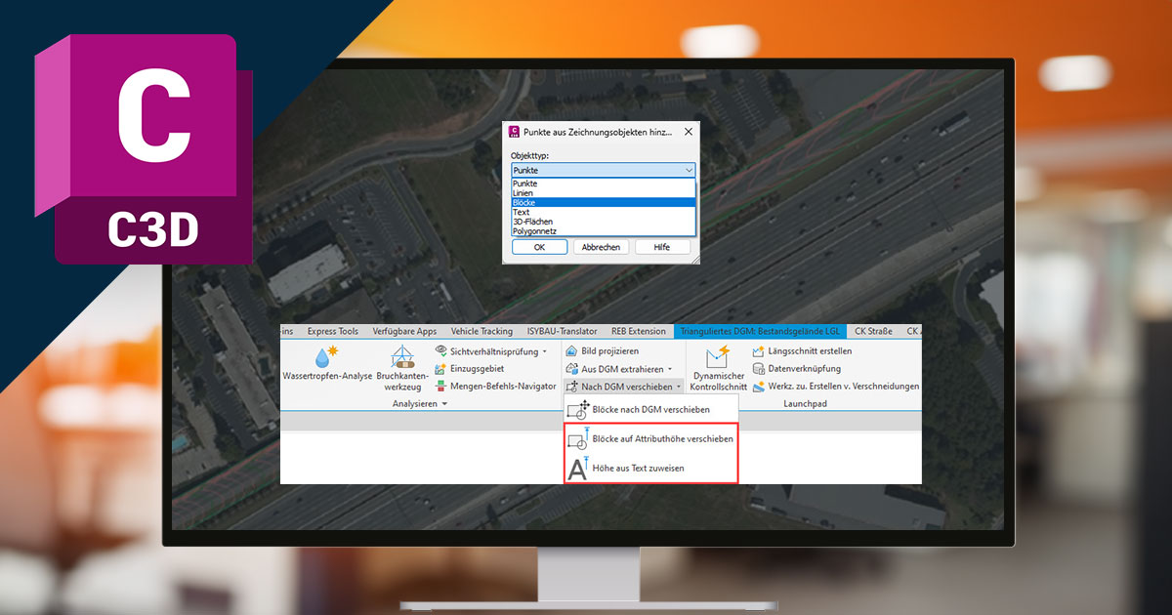Switch to the Vehicle Tracking tab
Viewport: 1172px width, 615px height.
coord(481,331)
